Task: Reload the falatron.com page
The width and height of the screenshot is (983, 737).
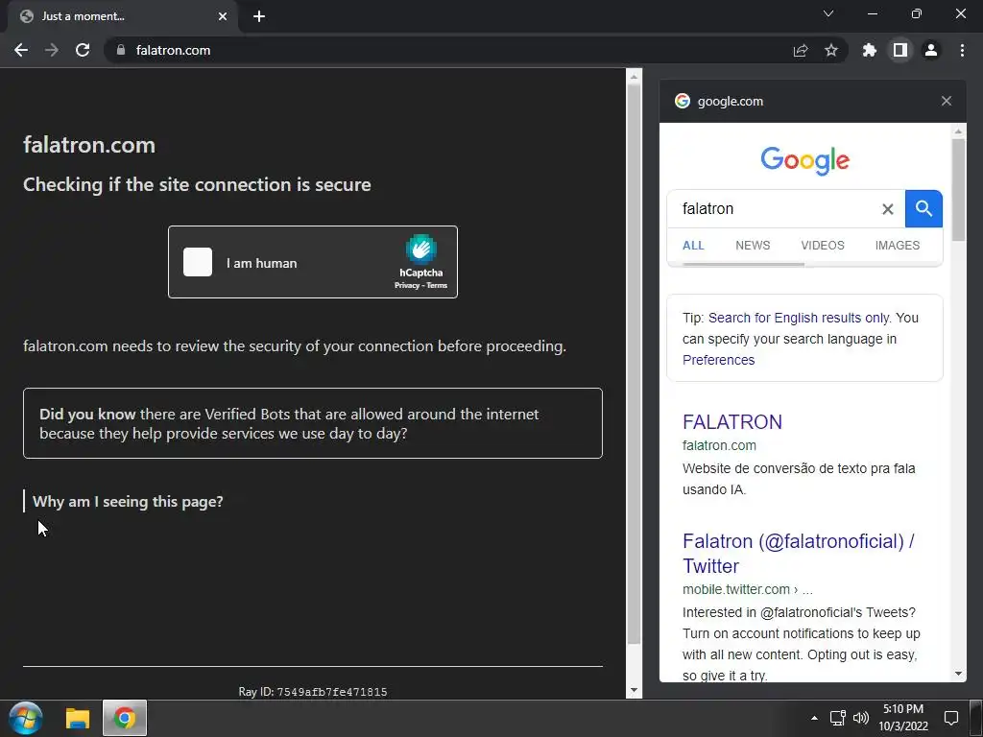Action: click(83, 50)
